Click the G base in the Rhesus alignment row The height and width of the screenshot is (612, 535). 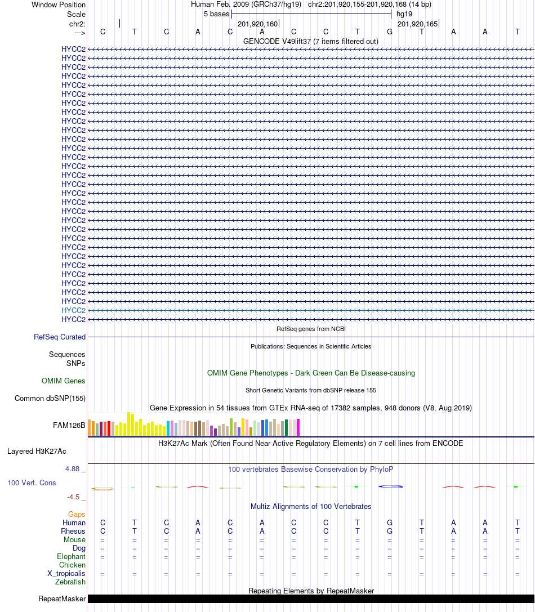[389, 531]
